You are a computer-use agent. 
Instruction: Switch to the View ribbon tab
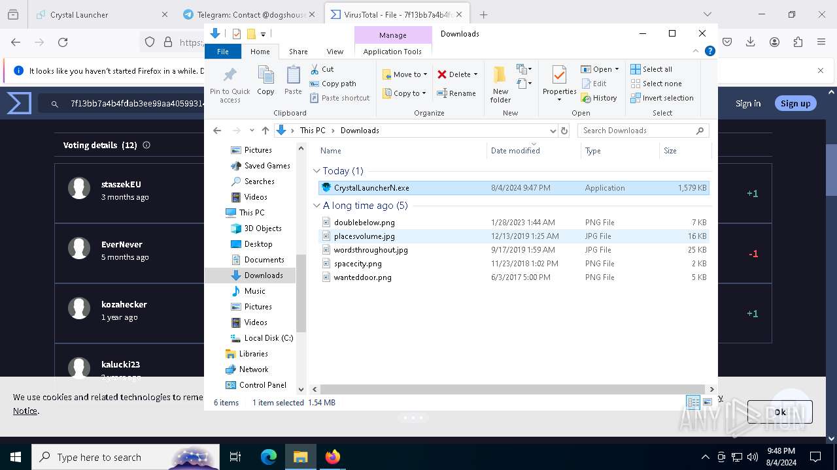pyautogui.click(x=335, y=52)
